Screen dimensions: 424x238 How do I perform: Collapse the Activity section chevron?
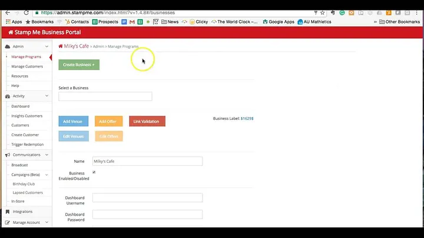(47, 96)
